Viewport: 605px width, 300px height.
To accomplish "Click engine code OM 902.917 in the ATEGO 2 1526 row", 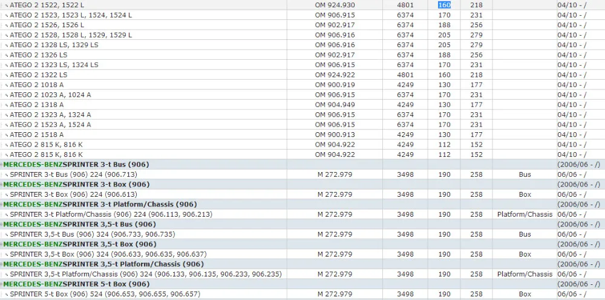I will (x=335, y=25).
